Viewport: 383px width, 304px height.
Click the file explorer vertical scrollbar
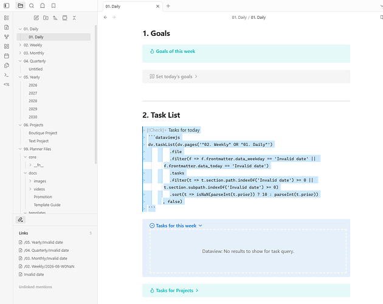click(96, 94)
